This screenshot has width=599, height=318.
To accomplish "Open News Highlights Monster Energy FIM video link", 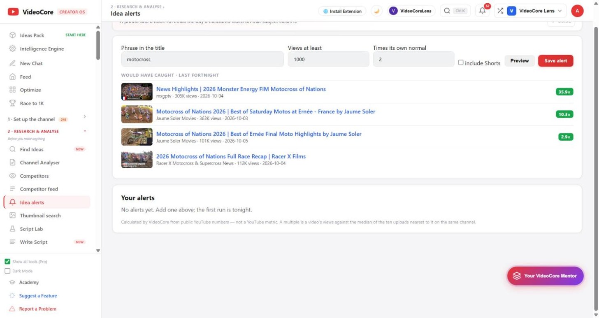I will (x=241, y=89).
